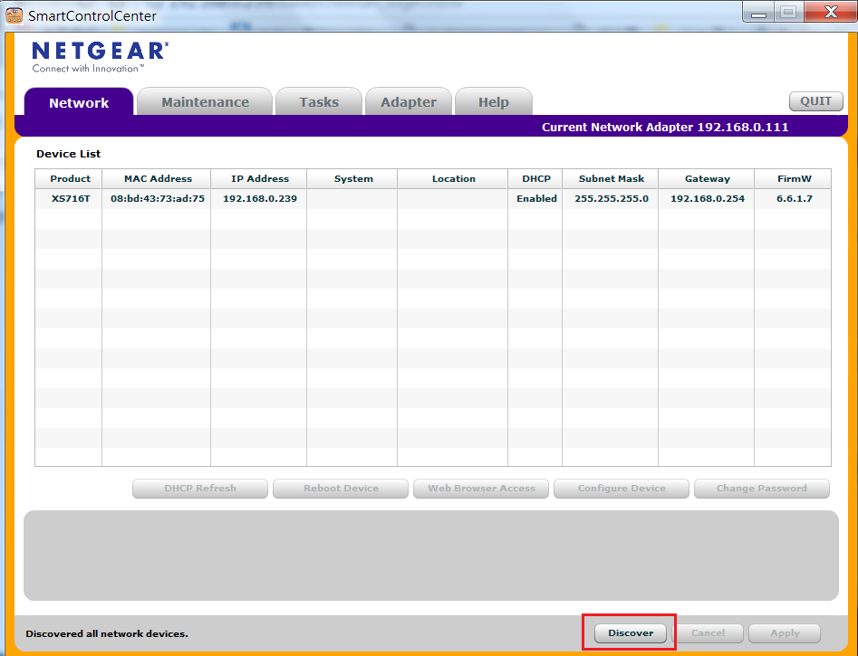
Task: Click the Reboot Device button
Action: 341,489
